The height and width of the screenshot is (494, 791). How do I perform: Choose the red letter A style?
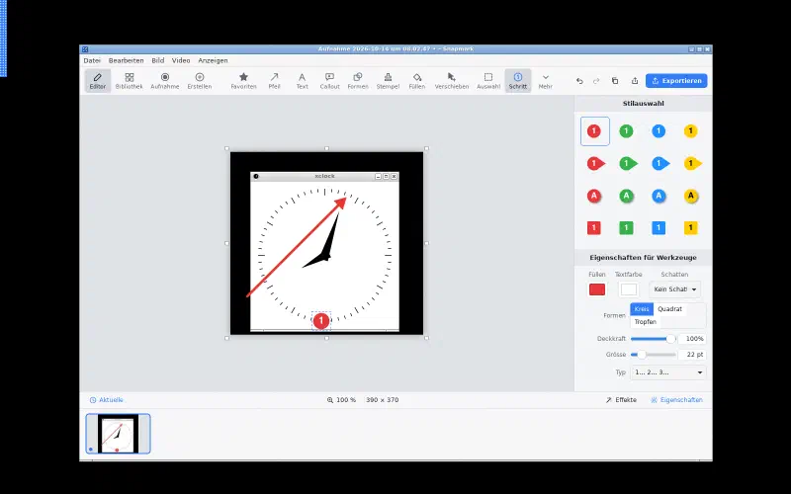[x=594, y=196]
